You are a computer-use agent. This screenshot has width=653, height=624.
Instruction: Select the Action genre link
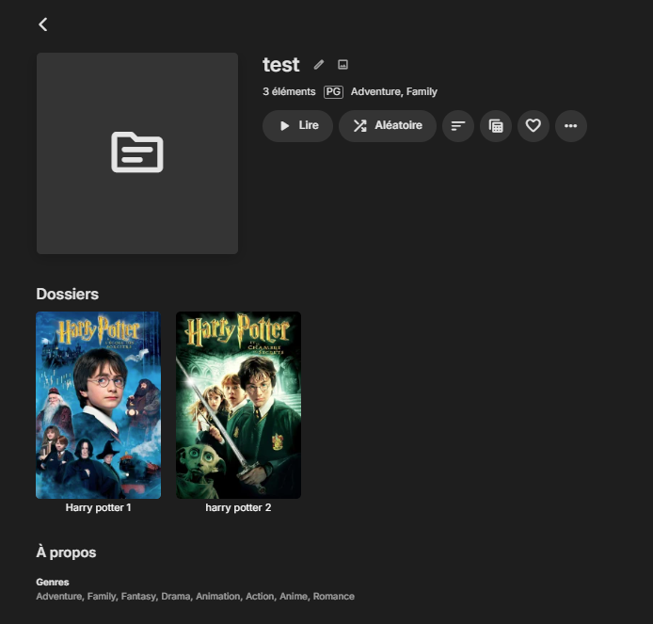pos(260,596)
